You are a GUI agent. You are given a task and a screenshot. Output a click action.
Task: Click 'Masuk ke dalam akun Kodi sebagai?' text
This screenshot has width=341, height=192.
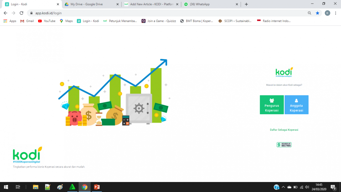pyautogui.click(x=284, y=85)
